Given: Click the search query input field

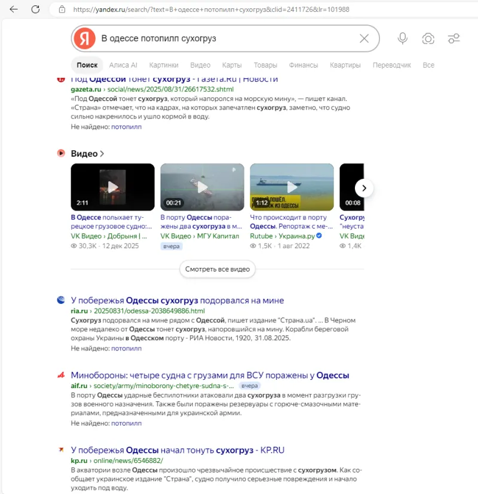Looking at the screenshot, I should pos(226,38).
